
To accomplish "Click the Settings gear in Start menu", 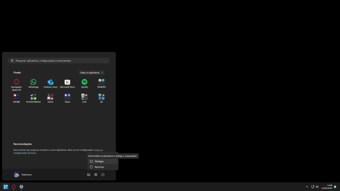I will (x=96, y=174).
